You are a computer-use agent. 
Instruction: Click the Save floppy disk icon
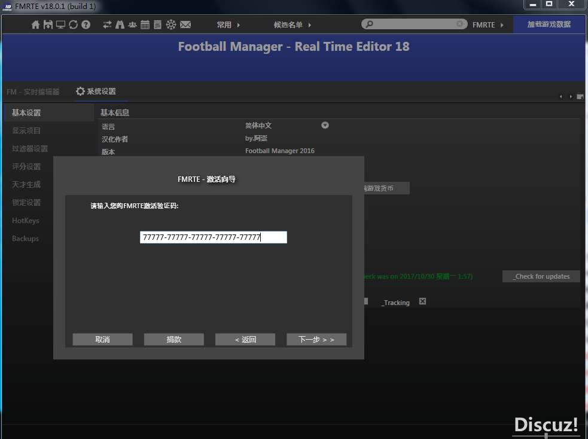[x=48, y=25]
